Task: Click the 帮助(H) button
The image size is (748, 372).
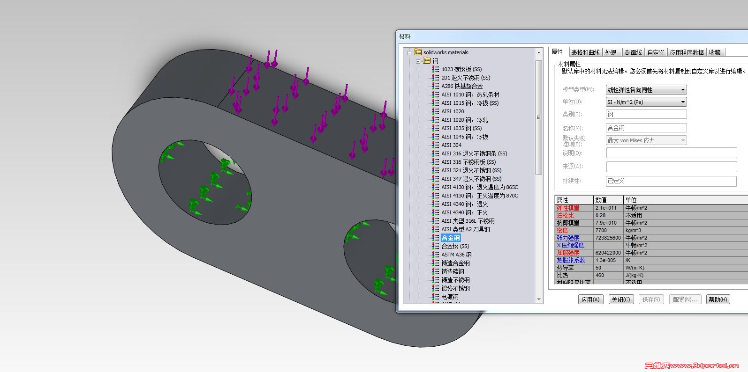Action: (718, 299)
